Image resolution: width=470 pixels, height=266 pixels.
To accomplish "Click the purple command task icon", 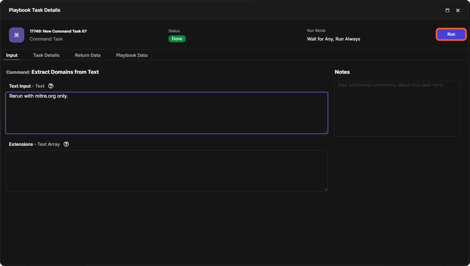I will (x=17, y=35).
